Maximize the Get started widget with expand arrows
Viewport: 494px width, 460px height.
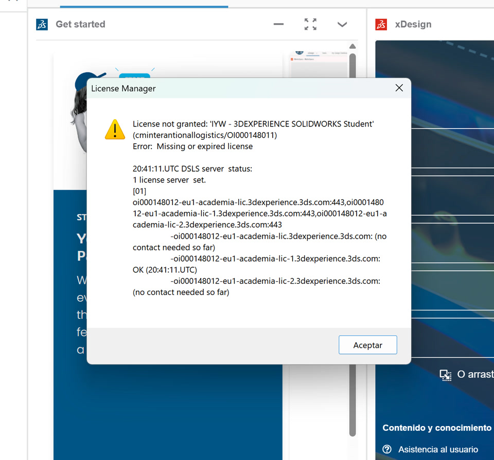(310, 24)
